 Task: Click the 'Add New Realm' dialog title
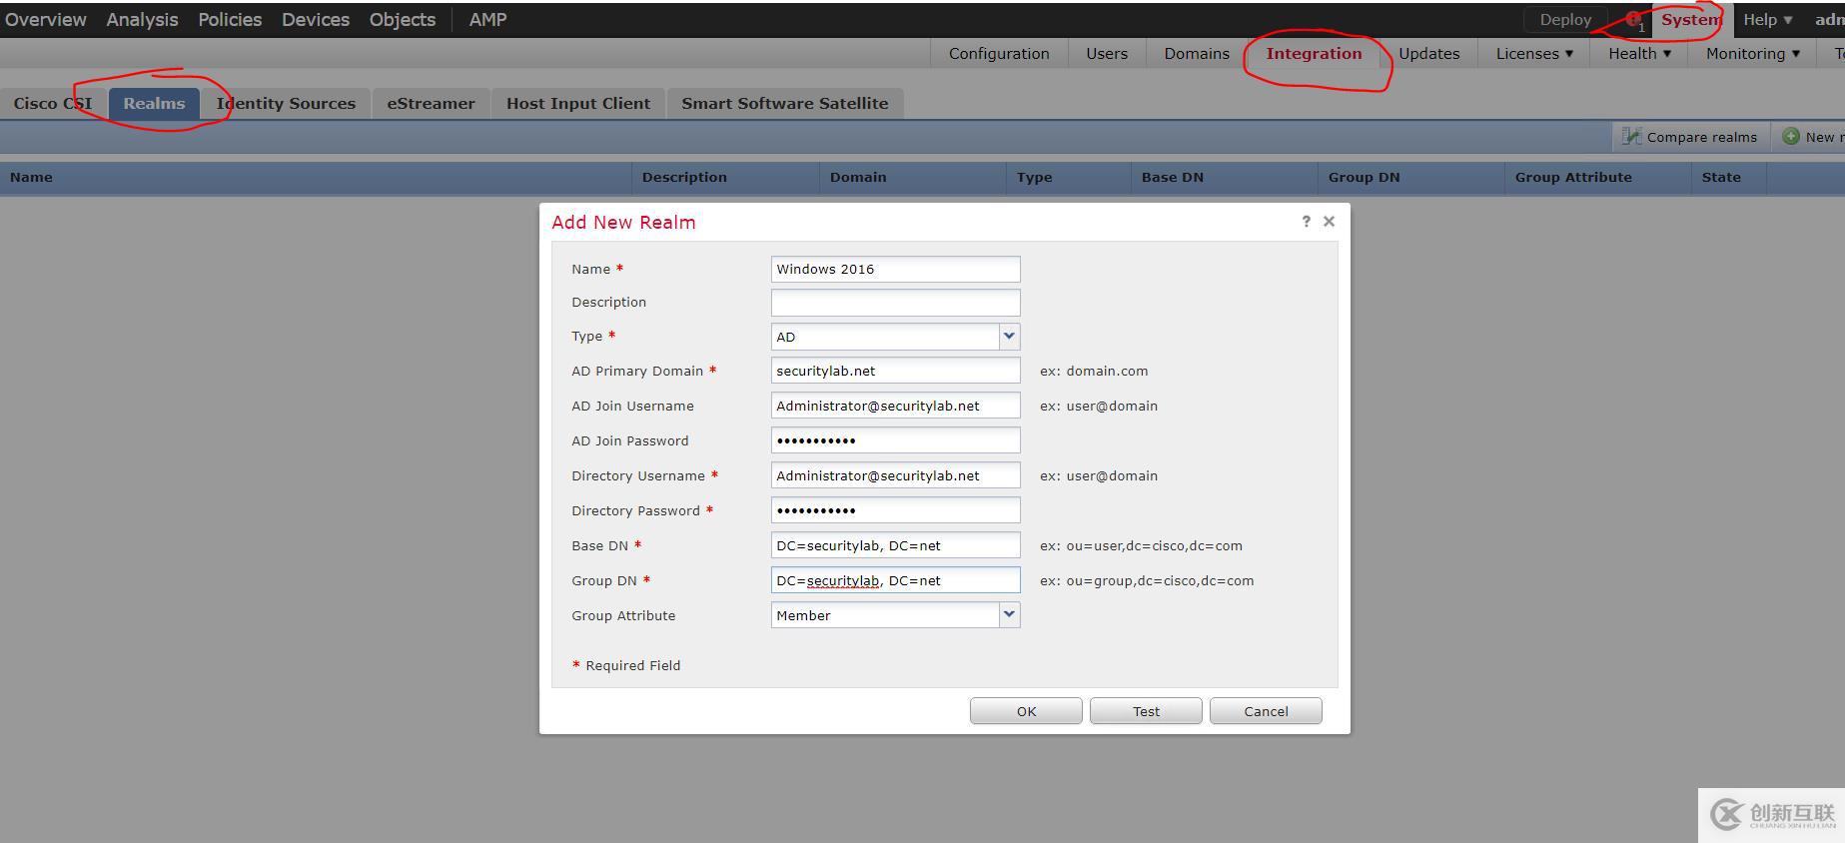[623, 223]
